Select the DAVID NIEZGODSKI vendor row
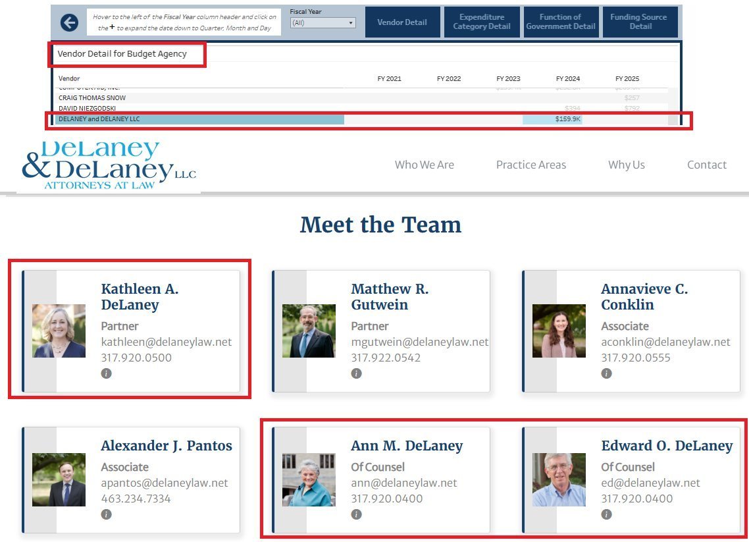This screenshot has width=749, height=542. point(361,109)
